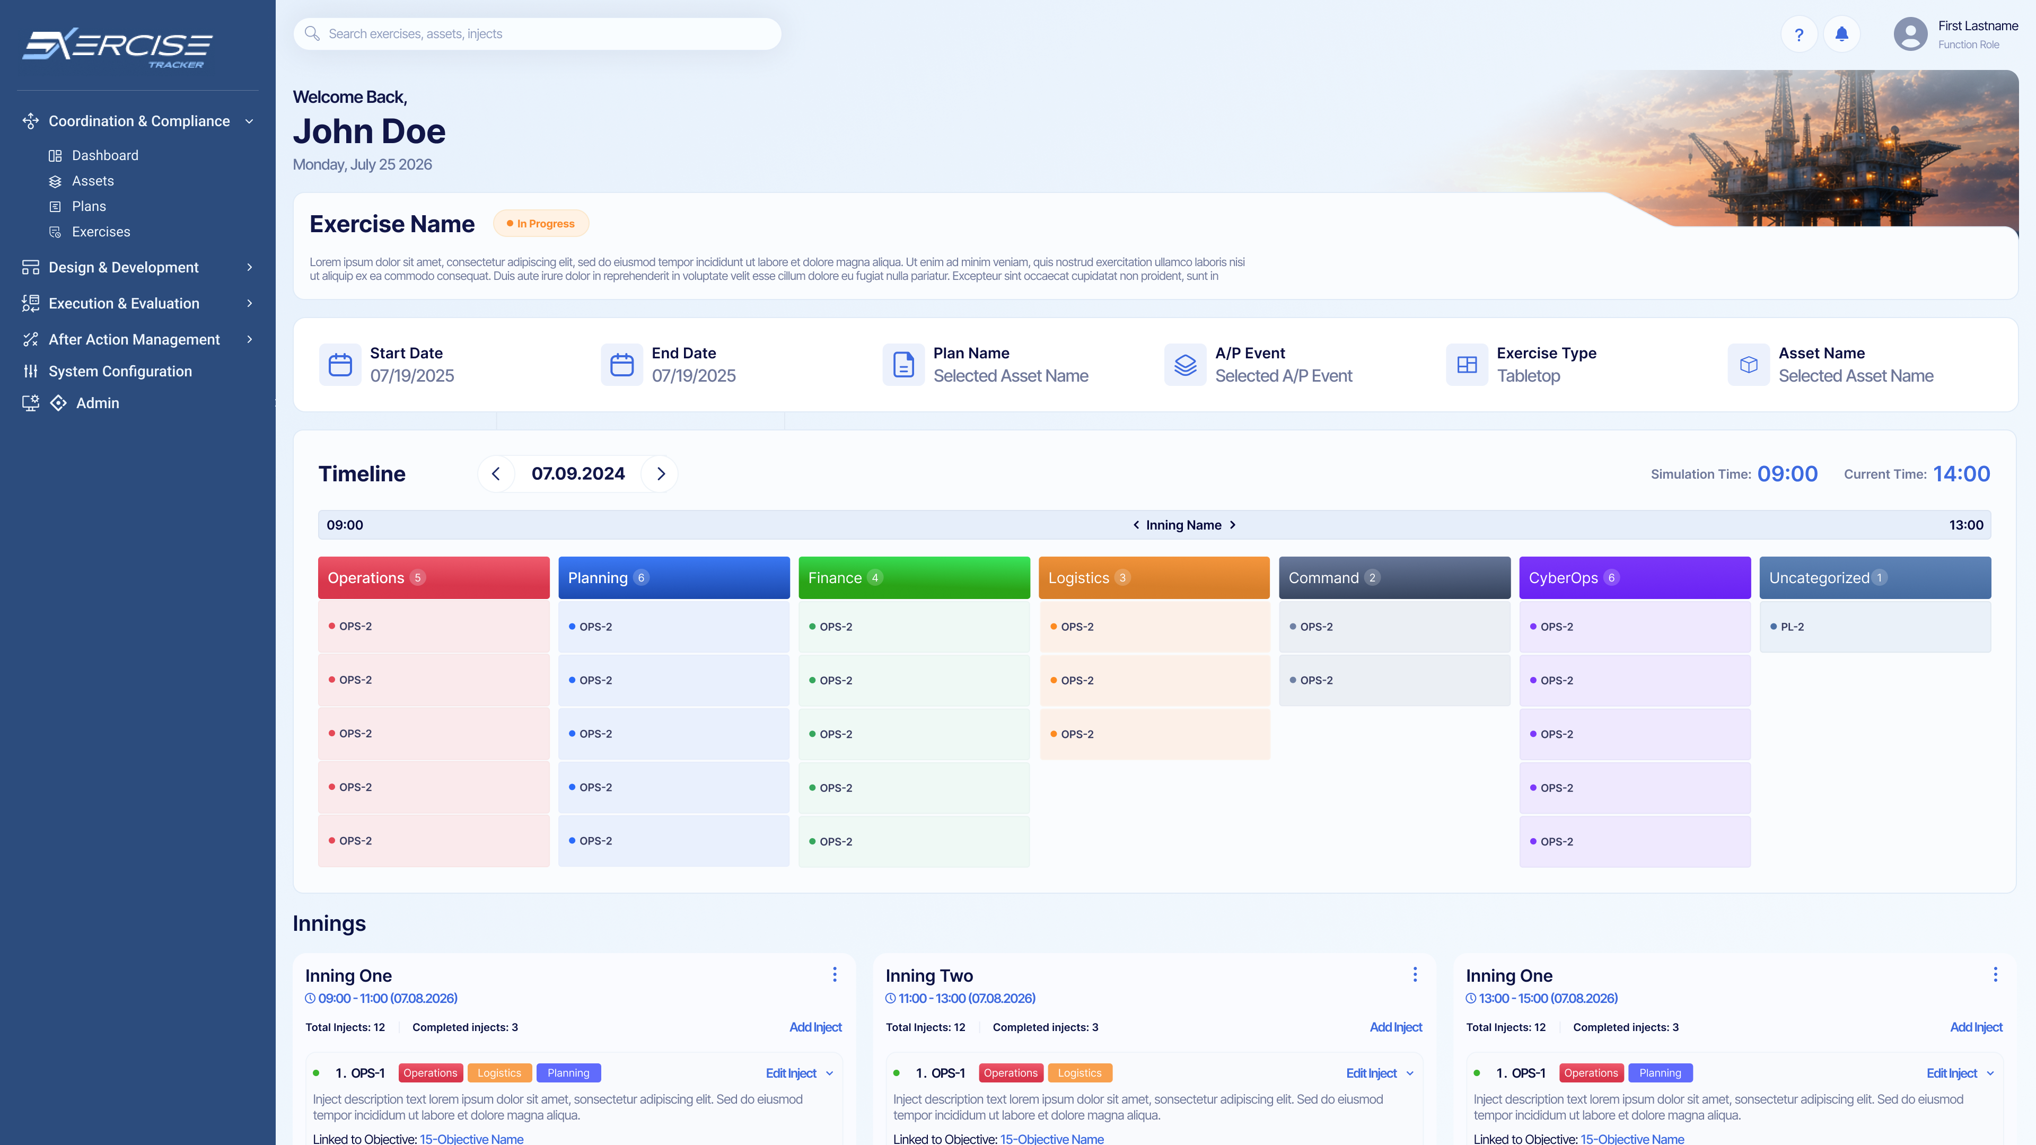This screenshot has height=1145, width=2036.
Task: Click the Exercise Tracker logo
Action: (x=118, y=47)
